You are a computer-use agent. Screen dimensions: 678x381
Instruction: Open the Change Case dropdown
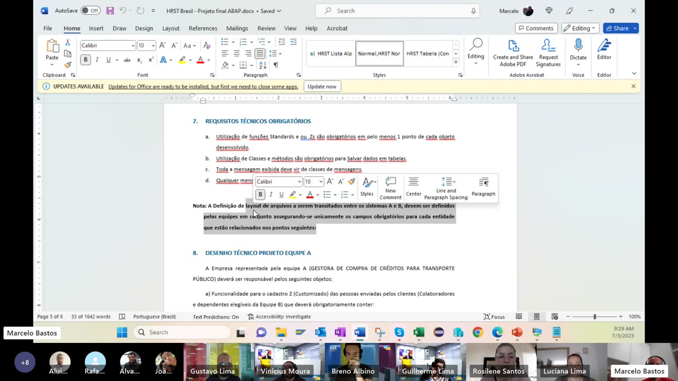(x=190, y=46)
